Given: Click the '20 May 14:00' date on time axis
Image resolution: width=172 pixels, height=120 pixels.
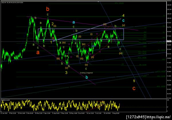Looking at the screenshot, I should [73, 113].
